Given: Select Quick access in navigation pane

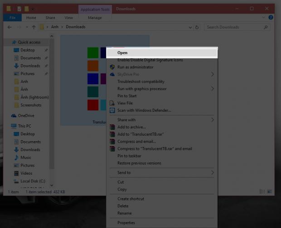Looking at the screenshot, I should tap(29, 42).
